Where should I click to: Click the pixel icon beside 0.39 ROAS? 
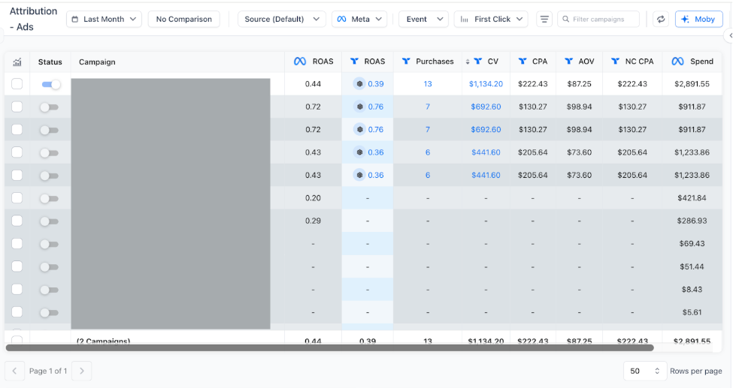[359, 84]
